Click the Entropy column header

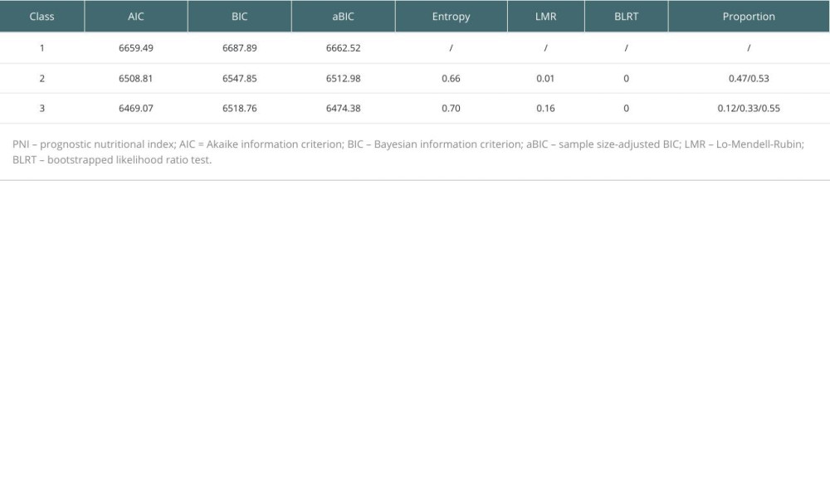click(x=451, y=17)
